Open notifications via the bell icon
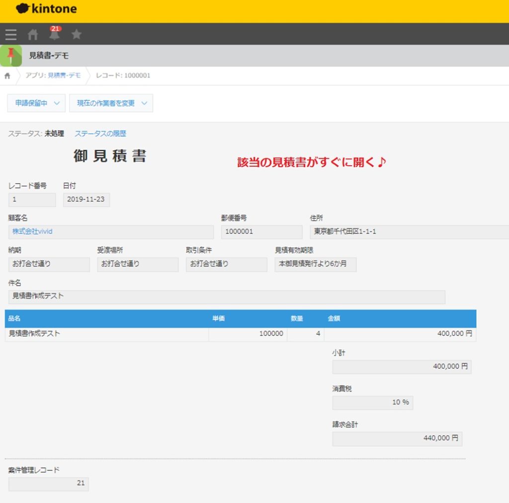This screenshot has width=509, height=503. pos(55,35)
